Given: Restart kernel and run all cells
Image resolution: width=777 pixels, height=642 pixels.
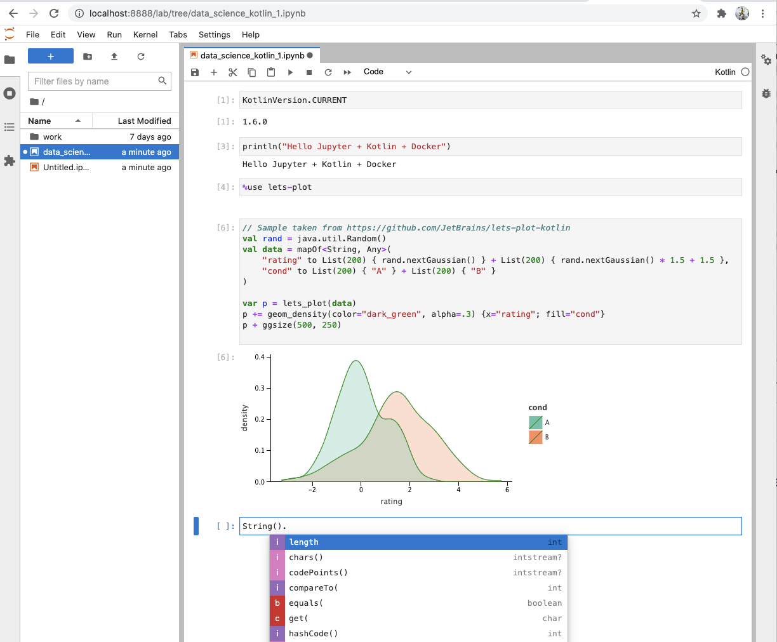Looking at the screenshot, I should pos(347,72).
